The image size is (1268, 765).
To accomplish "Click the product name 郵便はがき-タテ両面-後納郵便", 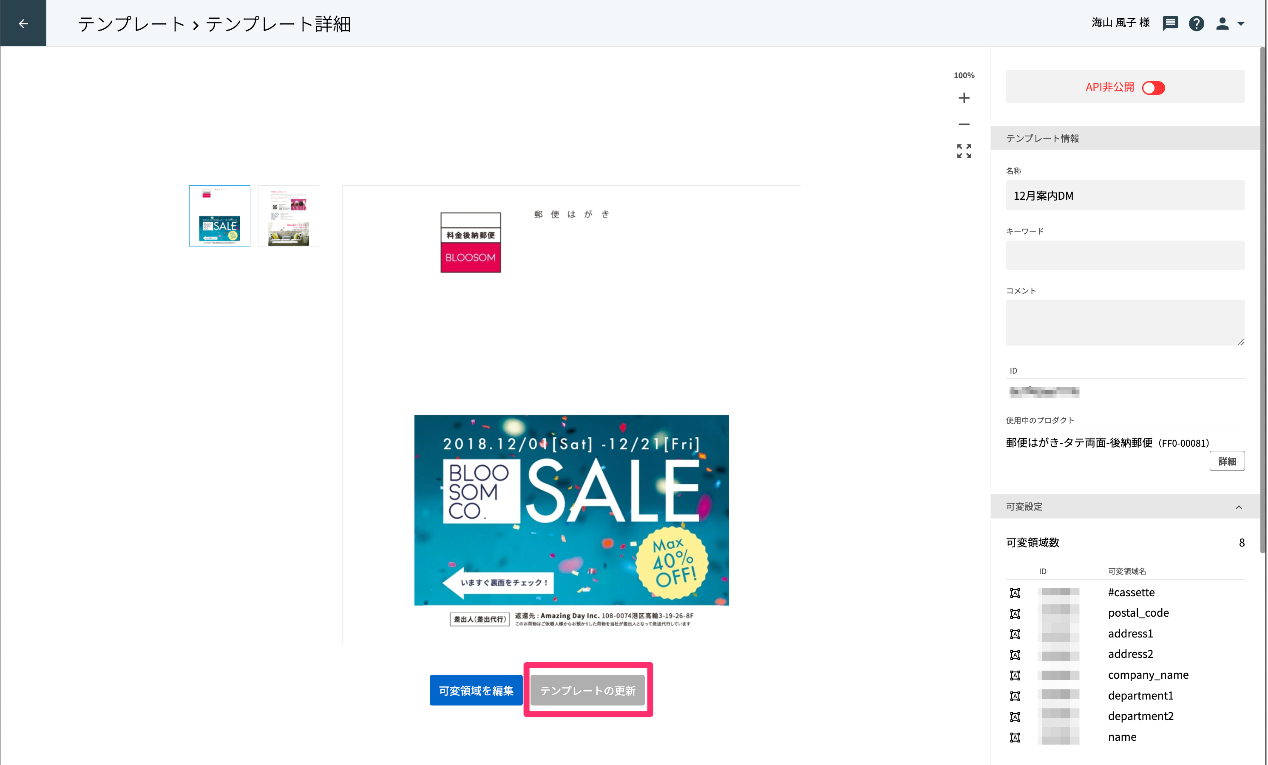I will point(1079,443).
